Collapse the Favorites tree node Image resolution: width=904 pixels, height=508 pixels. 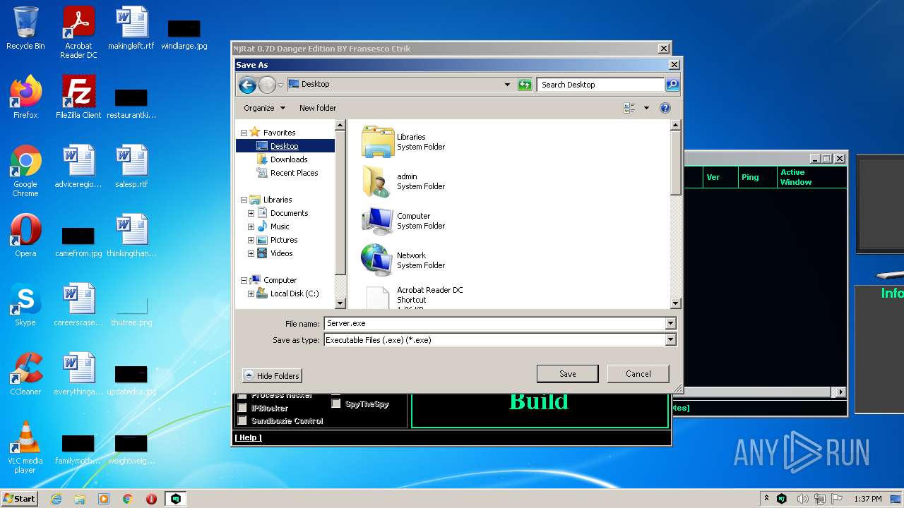pyautogui.click(x=244, y=133)
